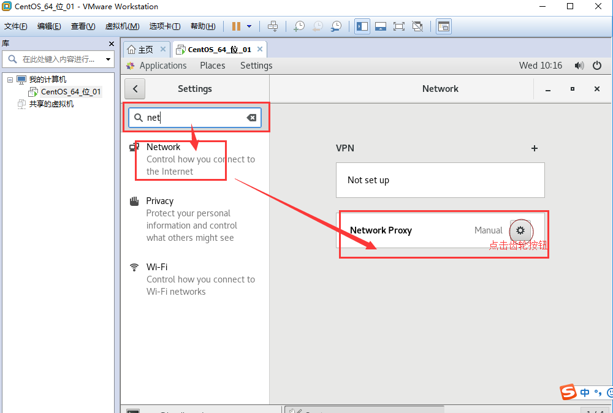The image size is (613, 413).
Task: Close the CentOS_64_位_01 tab
Action: (259, 49)
